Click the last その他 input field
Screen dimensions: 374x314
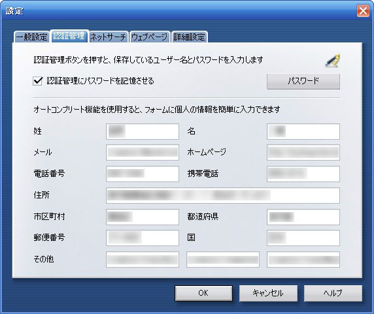pos(303,259)
